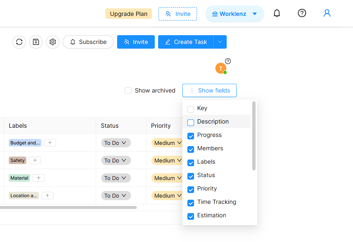
Task: Open first row To Do status dropdown
Action: [x=116, y=143]
